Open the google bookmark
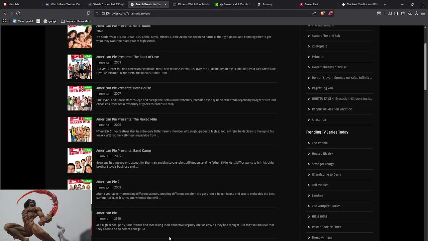This screenshot has width=428, height=241. 50,21
